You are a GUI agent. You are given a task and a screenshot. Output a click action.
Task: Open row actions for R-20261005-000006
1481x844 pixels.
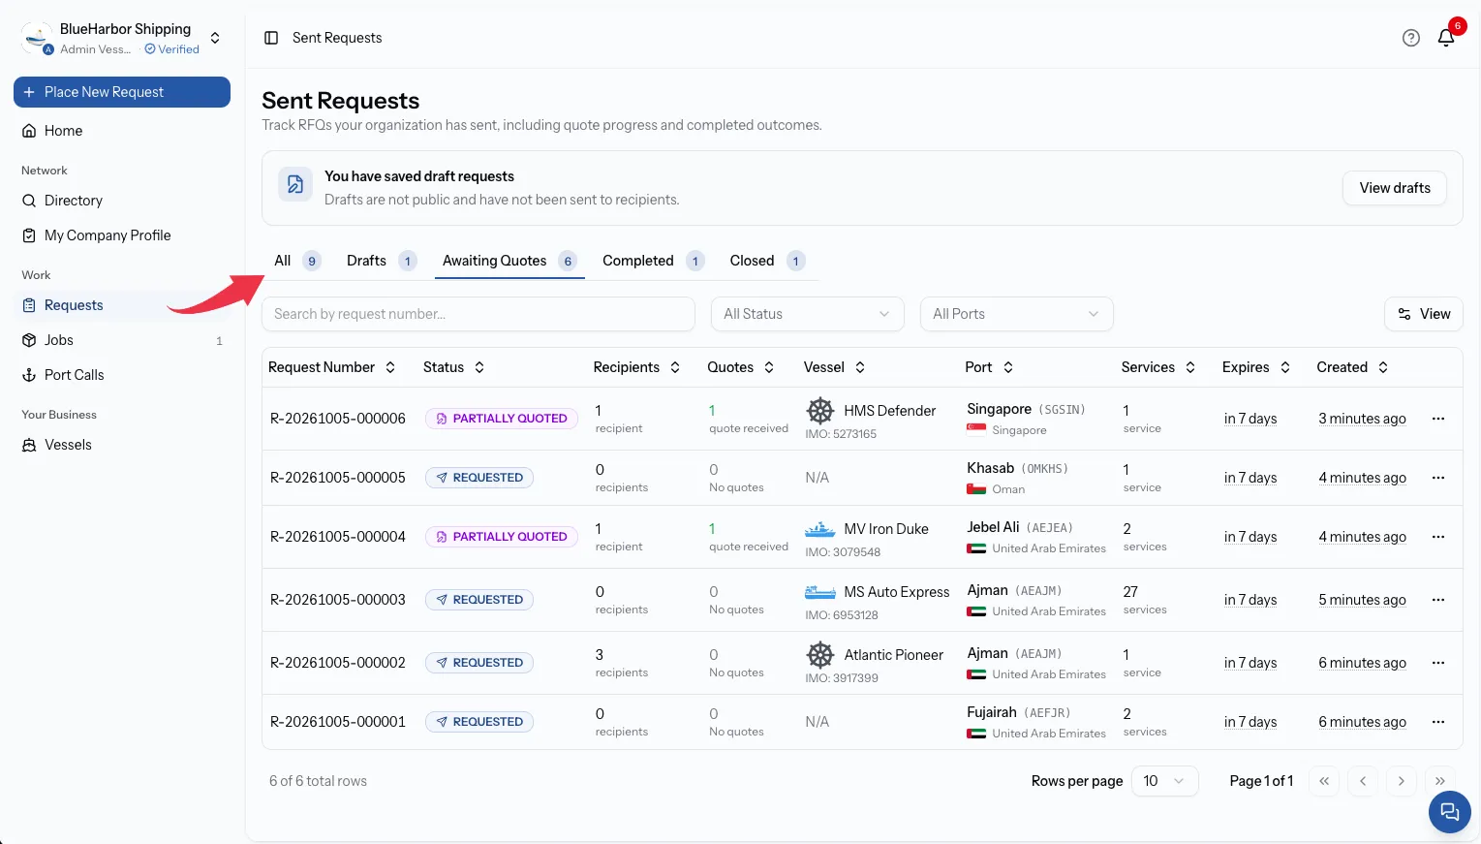[1438, 419]
